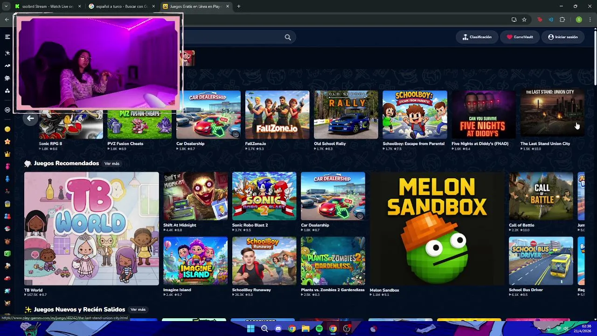Screen dimensions: 597x336
Task: Click the blue sound-wave extension icon
Action: point(551,20)
